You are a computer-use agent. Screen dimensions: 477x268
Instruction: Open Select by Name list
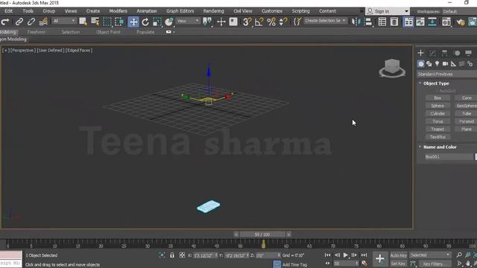[95, 22]
